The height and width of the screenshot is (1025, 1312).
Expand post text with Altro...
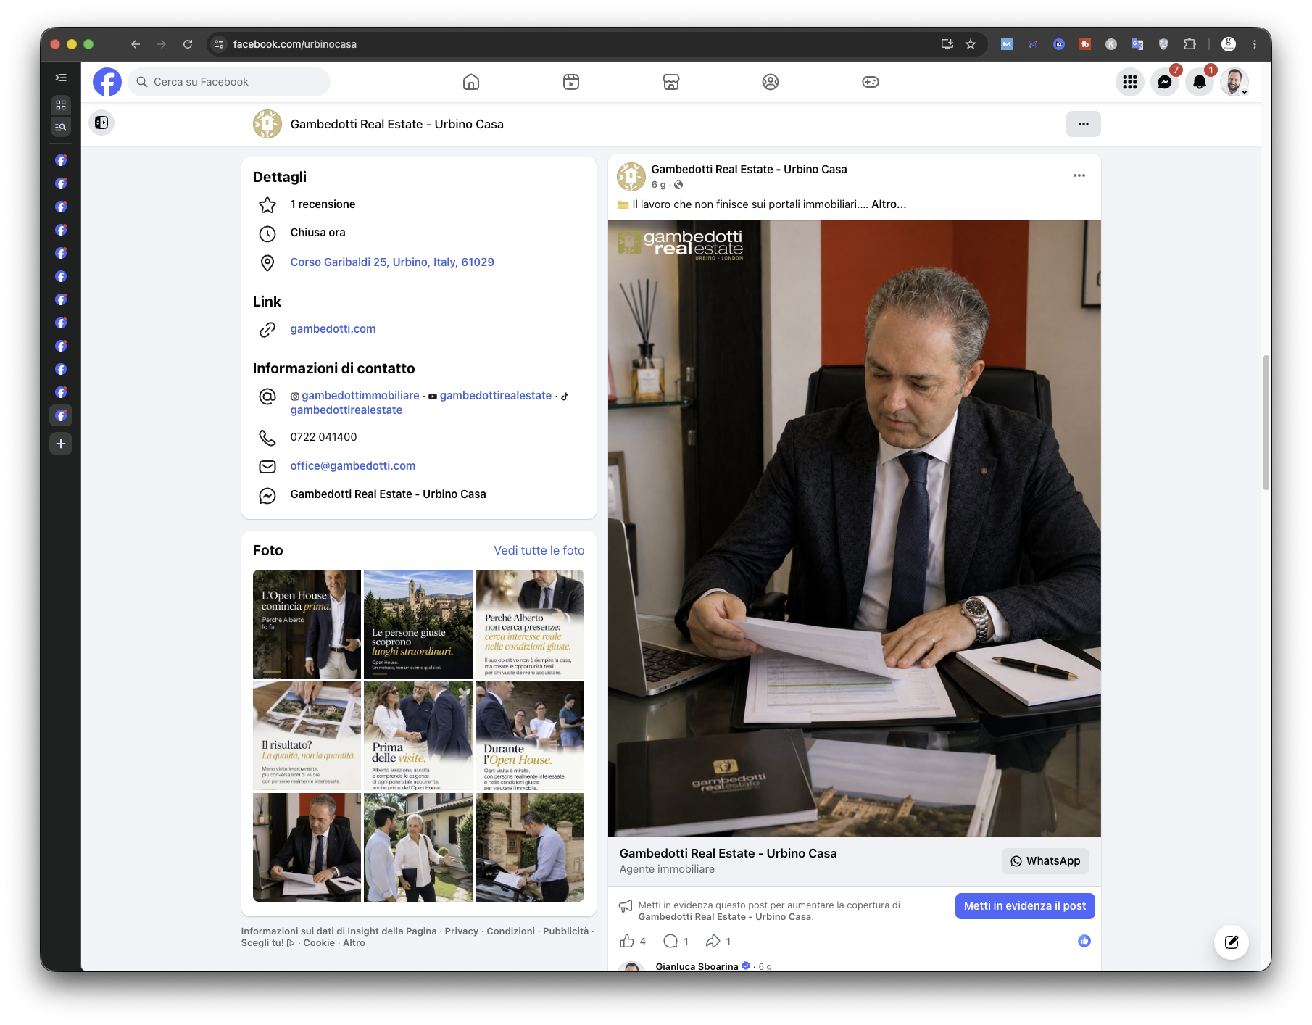(889, 204)
